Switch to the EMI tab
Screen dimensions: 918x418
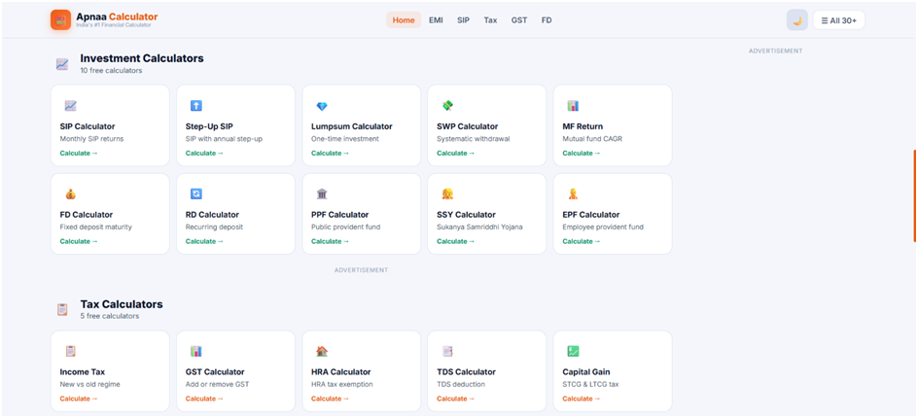(x=437, y=19)
